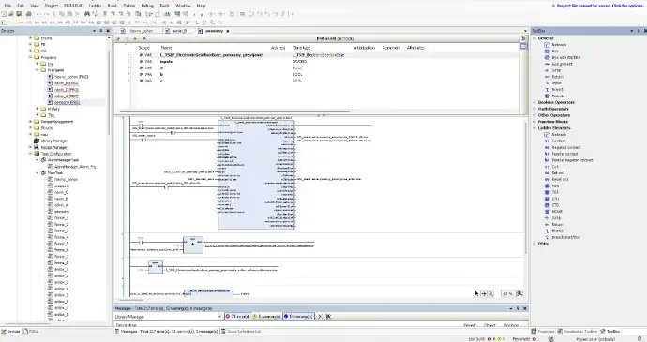Image resolution: width=647 pixels, height=342 pixels.
Task: Expand the Function Blocks section in ToolBox
Action: coord(534,122)
